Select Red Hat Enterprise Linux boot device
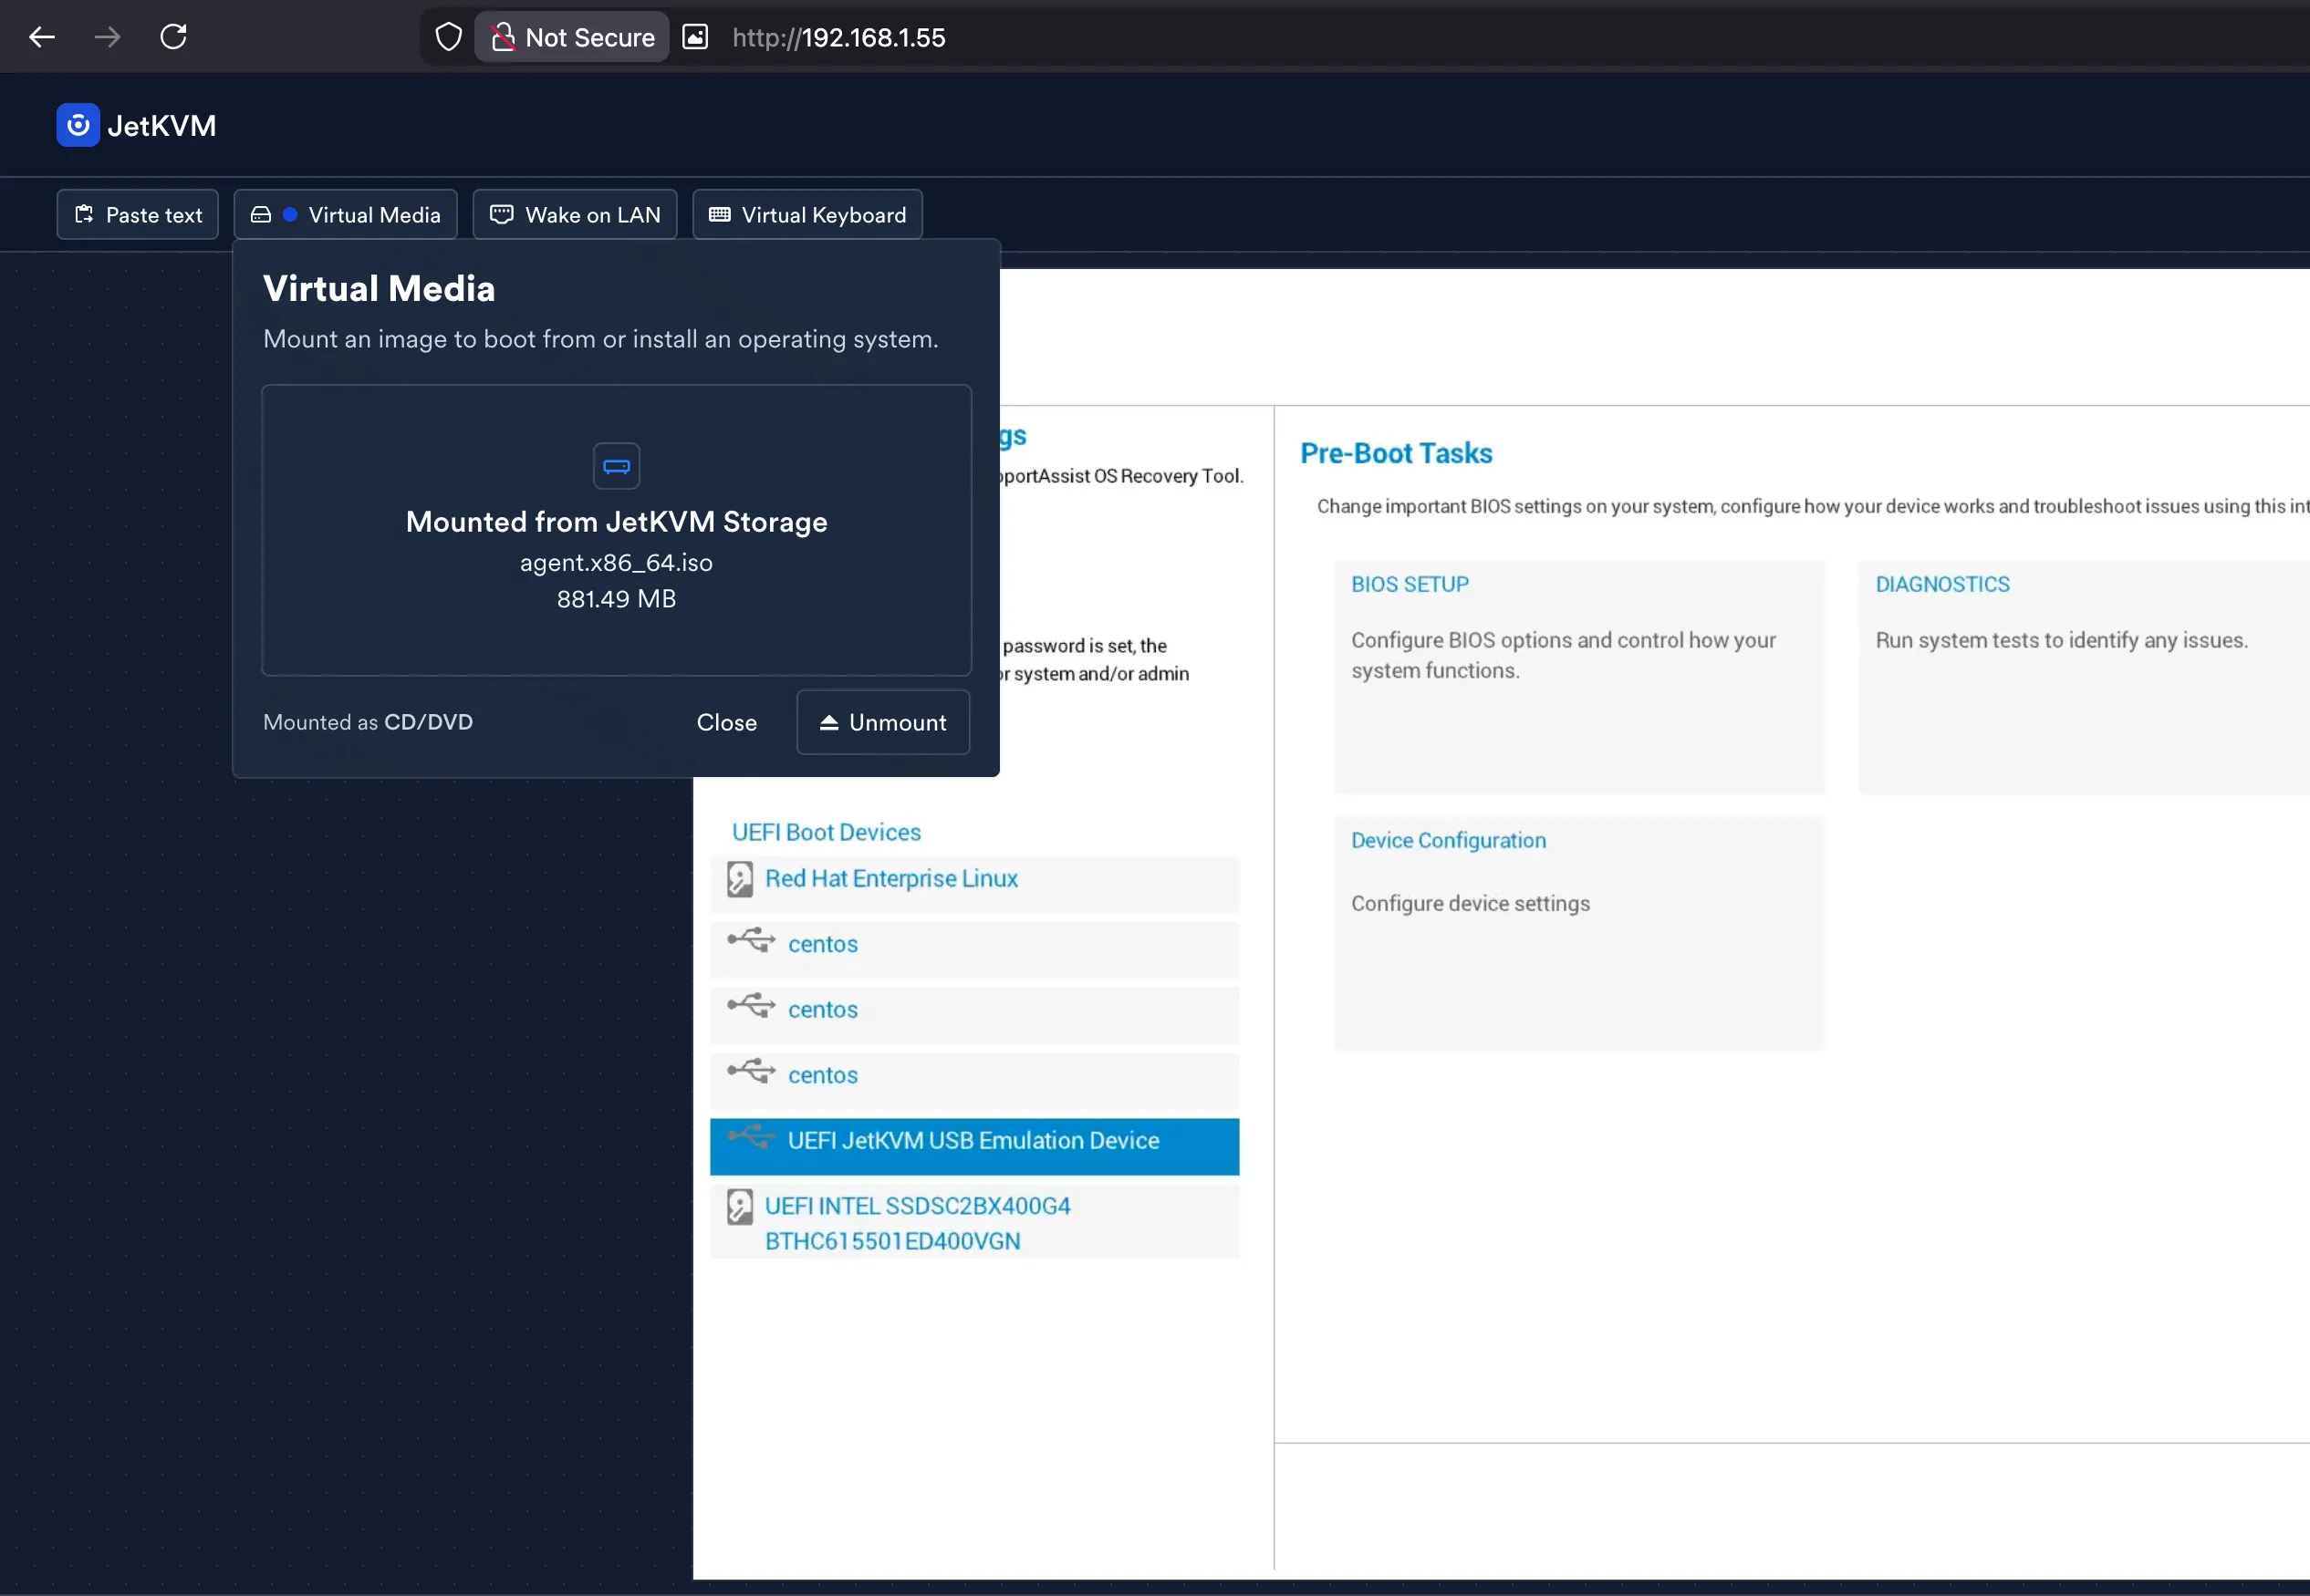 pos(974,883)
